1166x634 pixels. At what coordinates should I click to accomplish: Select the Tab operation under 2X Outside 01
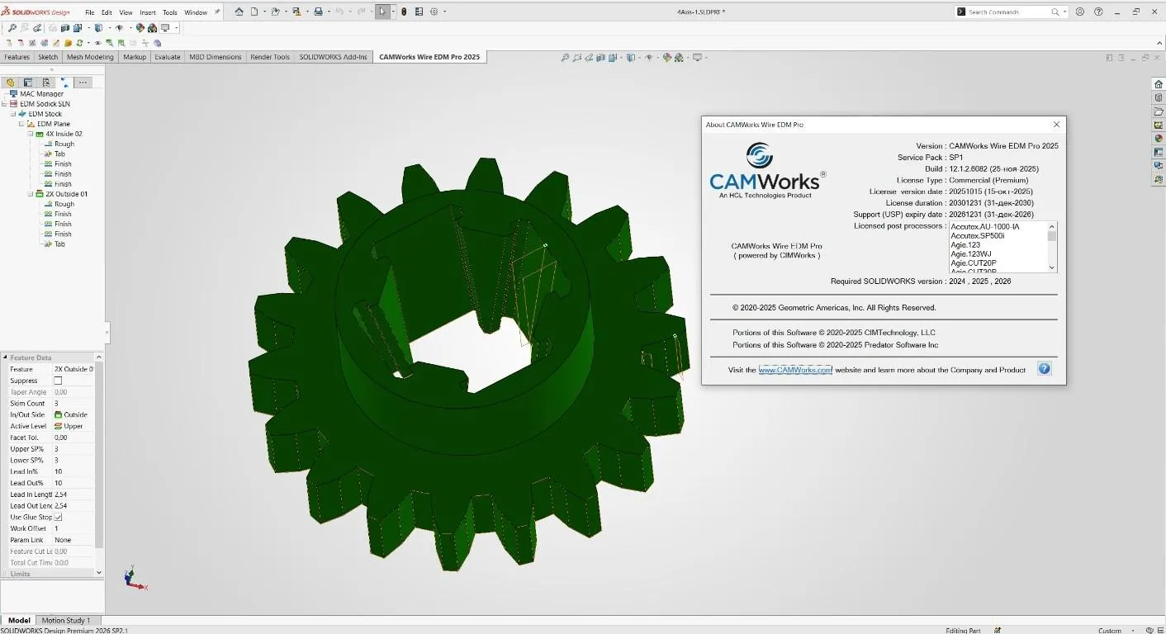(x=59, y=244)
